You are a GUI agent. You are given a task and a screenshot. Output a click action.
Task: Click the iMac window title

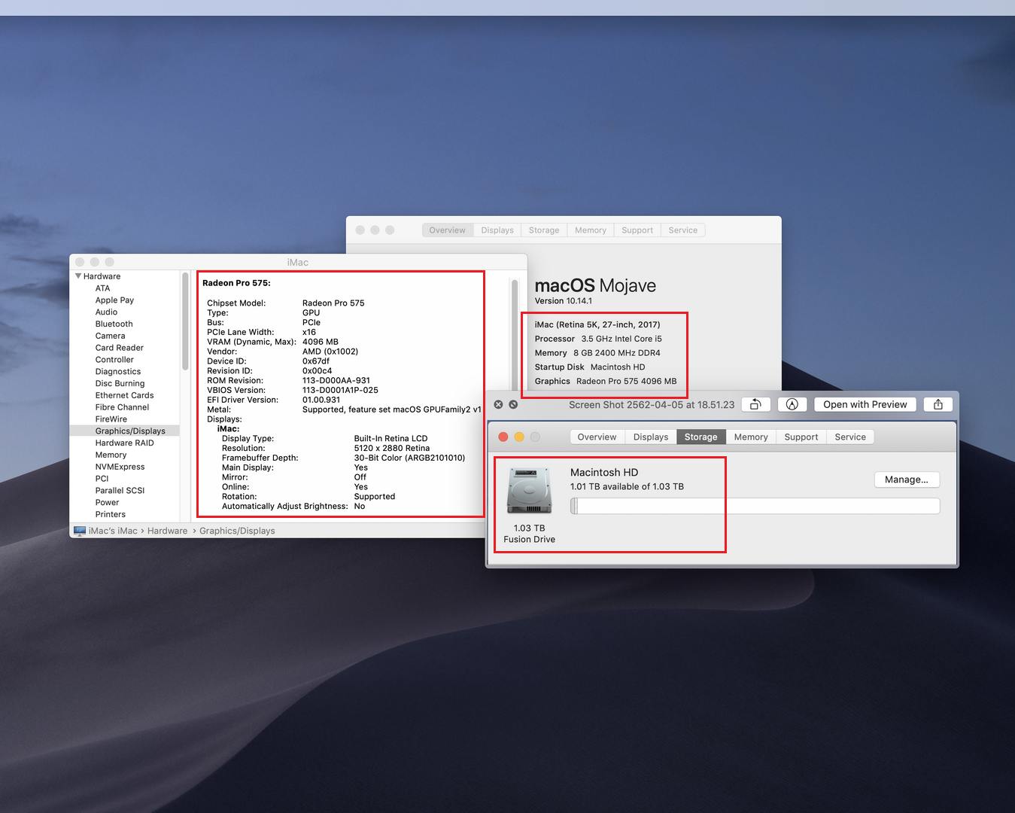pos(298,263)
